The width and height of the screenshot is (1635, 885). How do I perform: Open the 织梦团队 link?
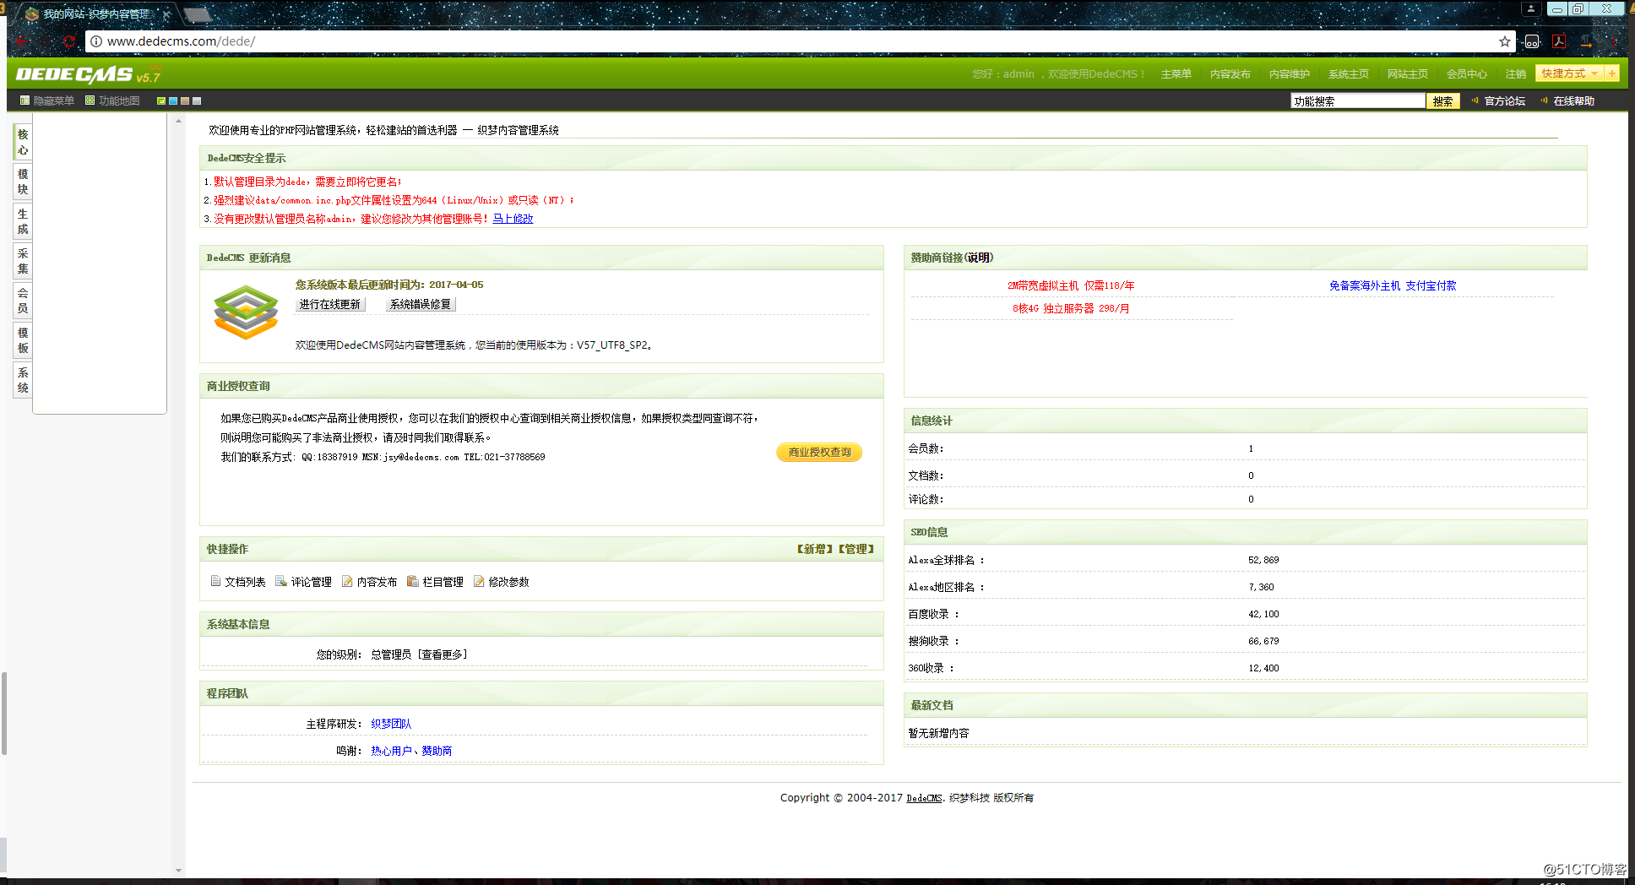[391, 724]
